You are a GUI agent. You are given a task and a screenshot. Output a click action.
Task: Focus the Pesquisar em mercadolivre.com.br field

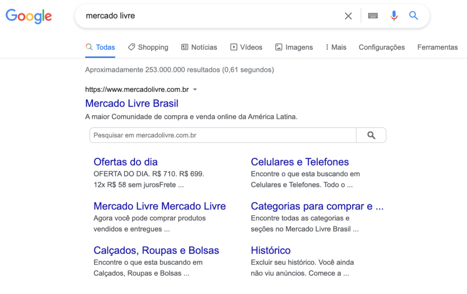pyautogui.click(x=223, y=135)
